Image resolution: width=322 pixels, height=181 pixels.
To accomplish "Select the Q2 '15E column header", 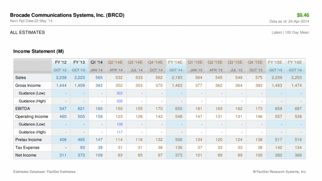I will pos(215,62).
